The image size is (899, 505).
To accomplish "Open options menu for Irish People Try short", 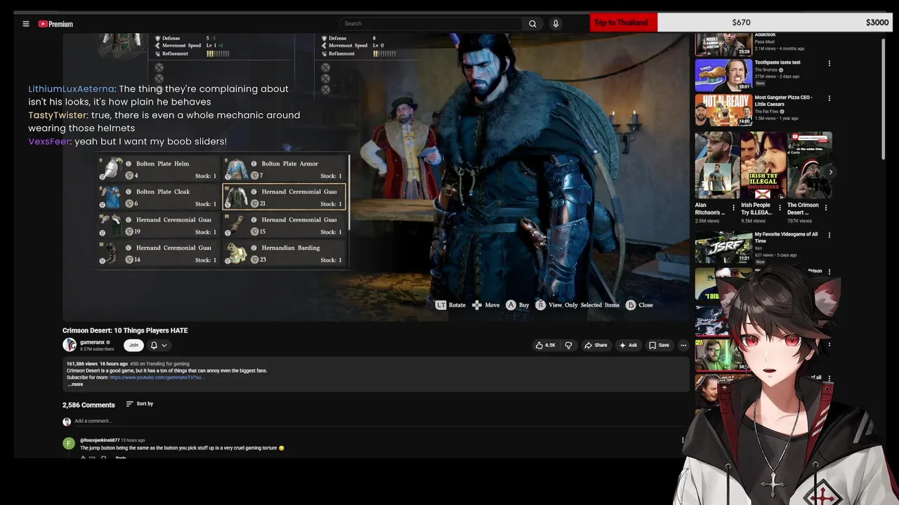I will 780,208.
